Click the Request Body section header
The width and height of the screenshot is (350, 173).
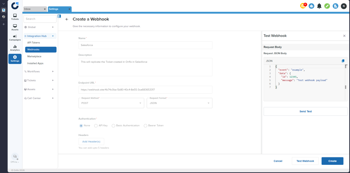(x=305, y=47)
